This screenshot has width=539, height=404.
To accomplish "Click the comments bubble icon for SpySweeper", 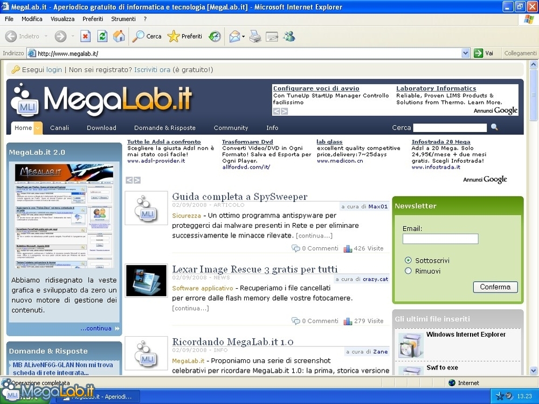I will coord(295,248).
